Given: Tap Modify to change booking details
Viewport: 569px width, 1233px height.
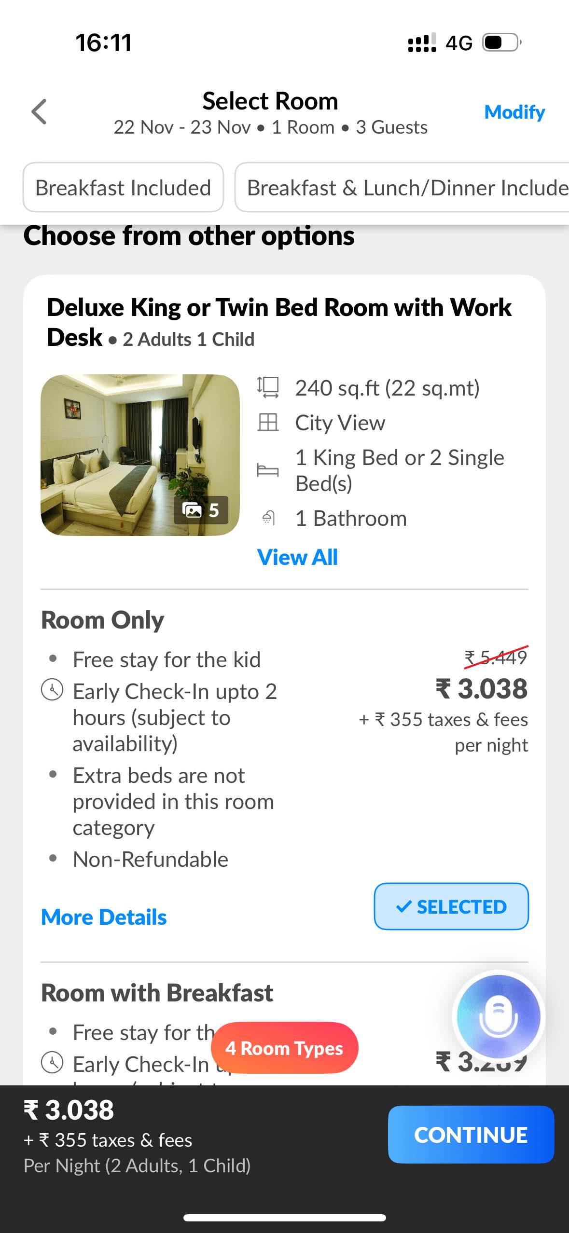Looking at the screenshot, I should coord(514,112).
